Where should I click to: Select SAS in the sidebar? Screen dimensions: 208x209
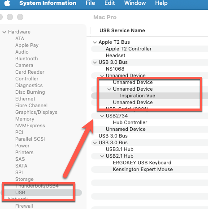(x=20, y=159)
